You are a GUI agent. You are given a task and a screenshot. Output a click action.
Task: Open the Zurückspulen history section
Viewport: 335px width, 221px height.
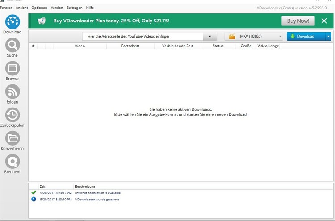[13, 117]
